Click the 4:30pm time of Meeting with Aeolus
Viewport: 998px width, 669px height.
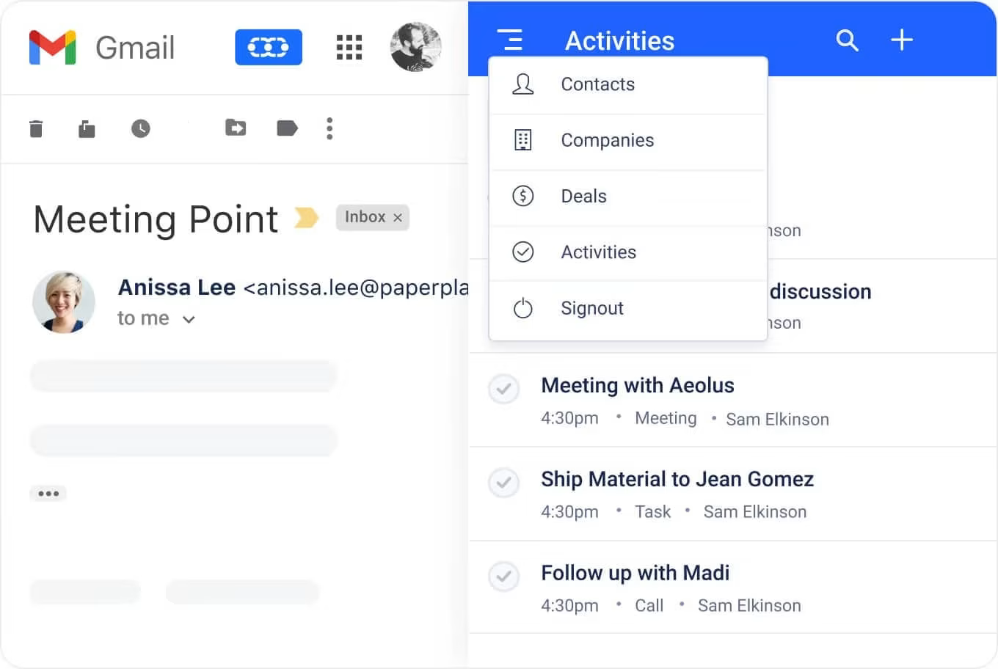569,418
